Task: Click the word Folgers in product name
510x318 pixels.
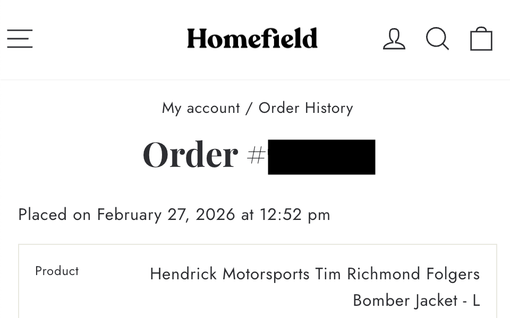Action: (x=453, y=274)
